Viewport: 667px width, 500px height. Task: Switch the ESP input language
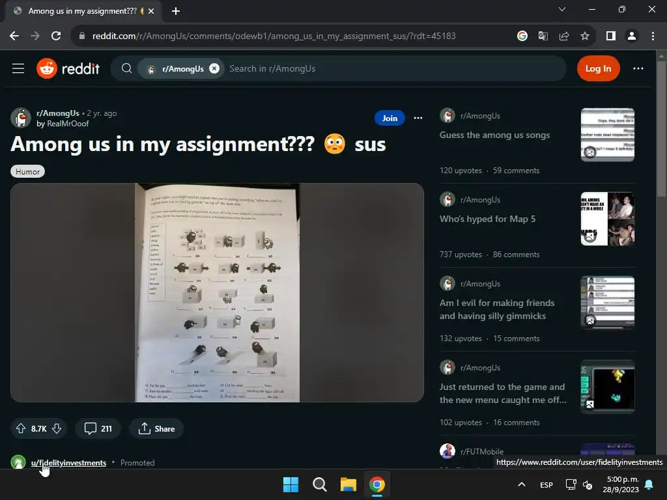546,484
